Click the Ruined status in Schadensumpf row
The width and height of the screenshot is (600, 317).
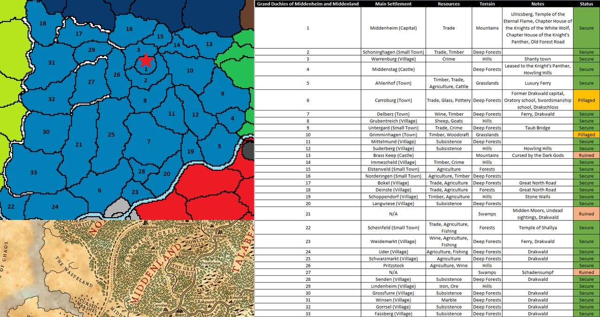coord(586,273)
